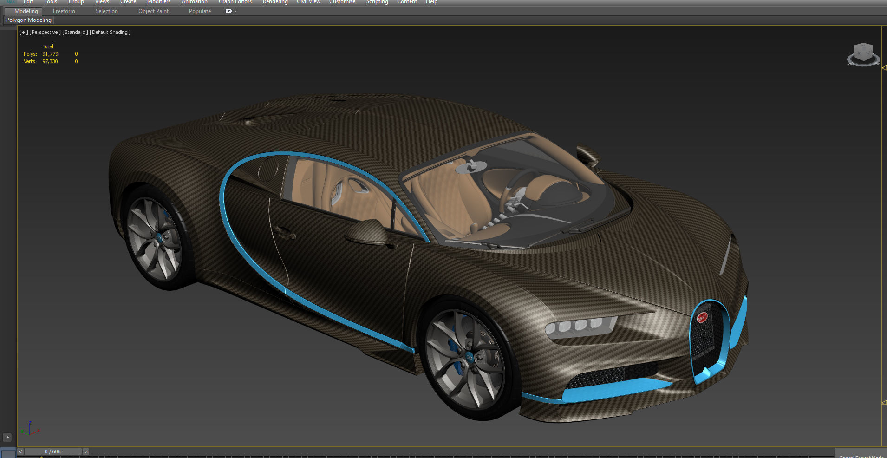Viewport: 887px width, 458px height.
Task: Open the Customize menu
Action: (342, 2)
